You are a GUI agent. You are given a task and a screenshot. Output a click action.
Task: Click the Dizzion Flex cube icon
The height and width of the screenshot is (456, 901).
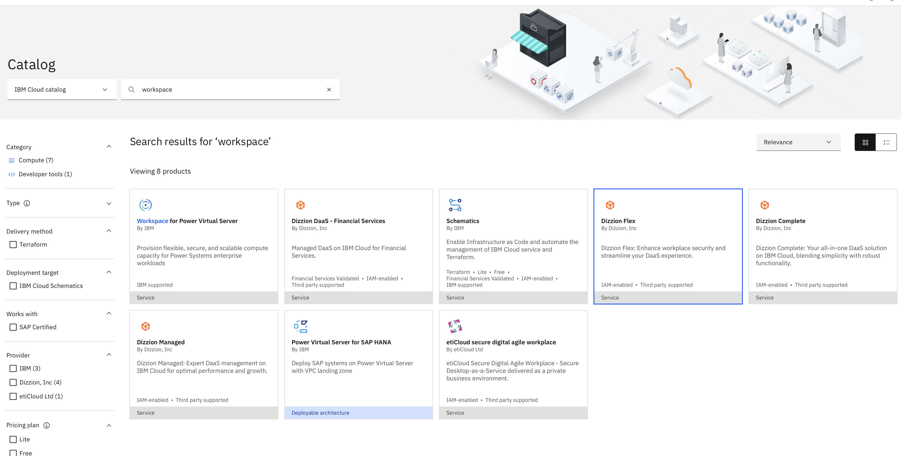click(x=610, y=205)
